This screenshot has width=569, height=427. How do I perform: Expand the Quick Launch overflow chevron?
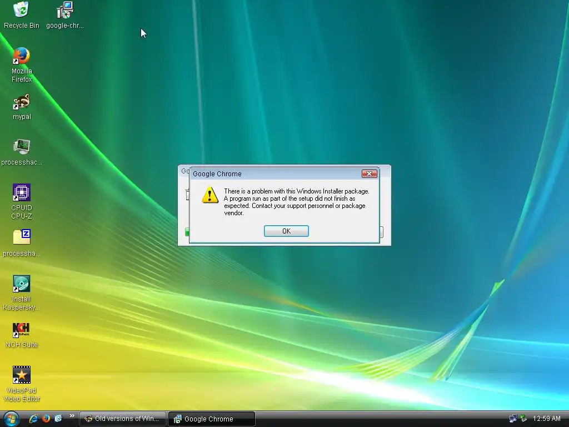point(72,416)
